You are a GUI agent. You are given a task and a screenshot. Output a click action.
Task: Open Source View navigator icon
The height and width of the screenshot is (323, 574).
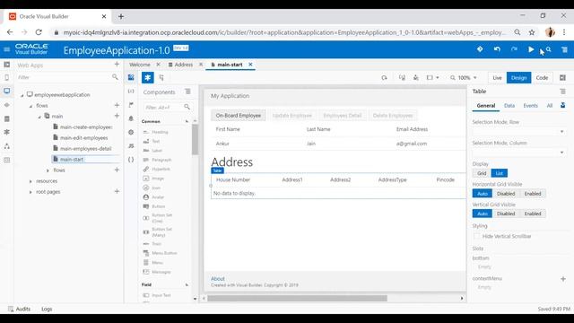tap(6, 160)
